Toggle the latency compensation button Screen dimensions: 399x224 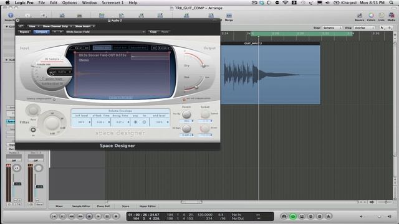(54, 100)
